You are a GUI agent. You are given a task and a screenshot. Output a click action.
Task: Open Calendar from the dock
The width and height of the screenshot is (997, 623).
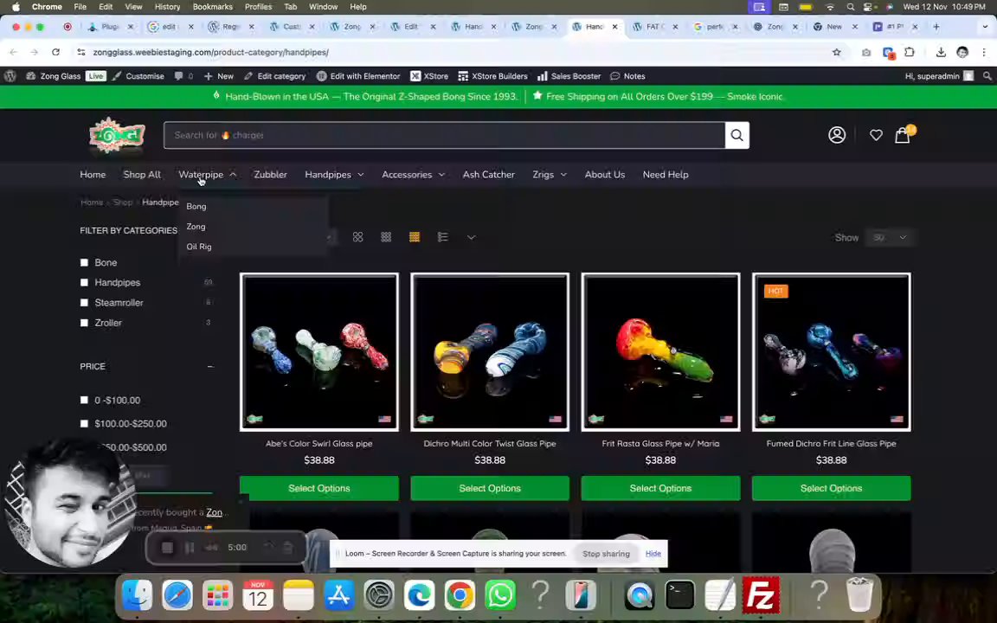[x=258, y=595]
